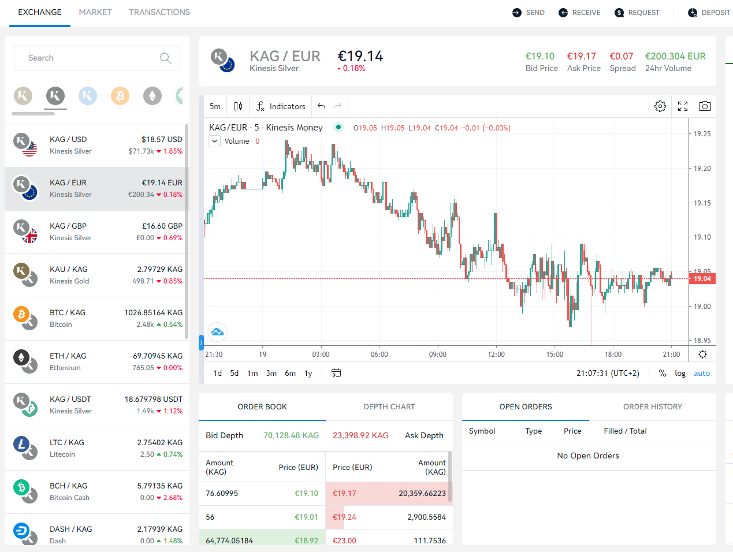The width and height of the screenshot is (733, 552).
Task: Click the €19.01 bid price row
Action: coord(262,517)
